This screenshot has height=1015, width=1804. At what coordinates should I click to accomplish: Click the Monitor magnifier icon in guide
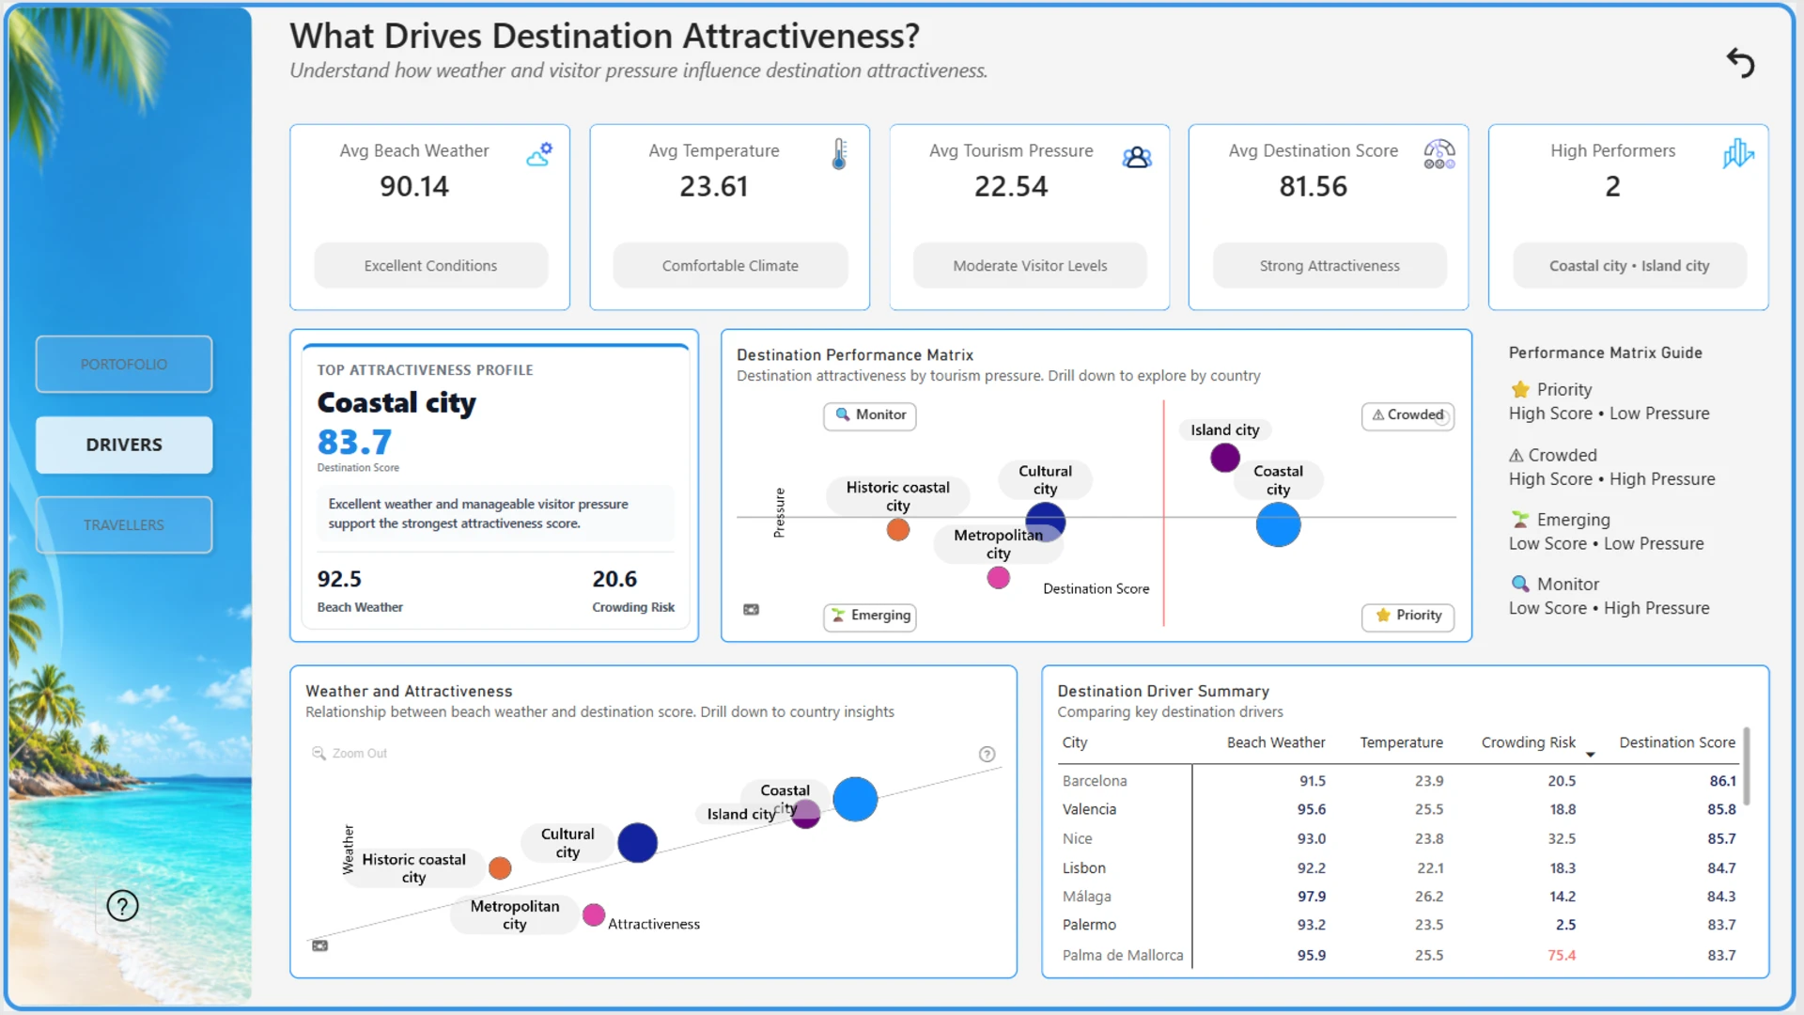point(1520,584)
